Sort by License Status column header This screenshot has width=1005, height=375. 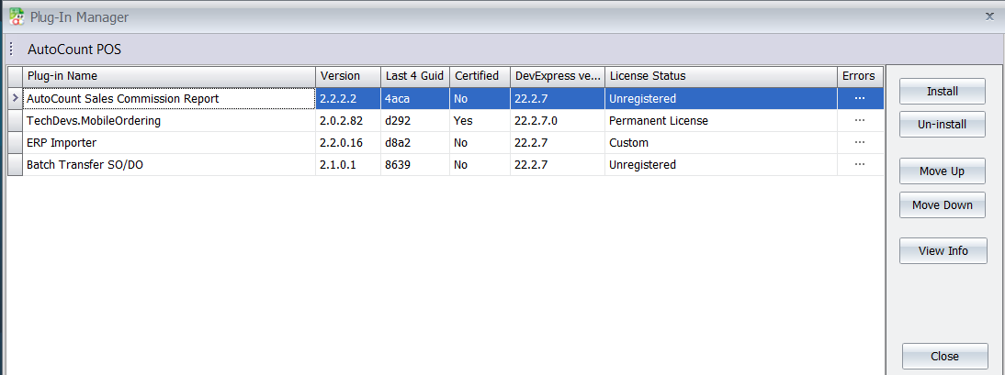[720, 75]
